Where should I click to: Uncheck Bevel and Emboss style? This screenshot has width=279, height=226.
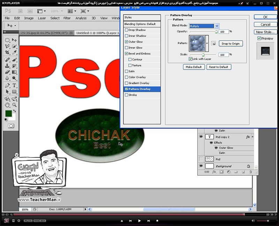click(x=126, y=54)
